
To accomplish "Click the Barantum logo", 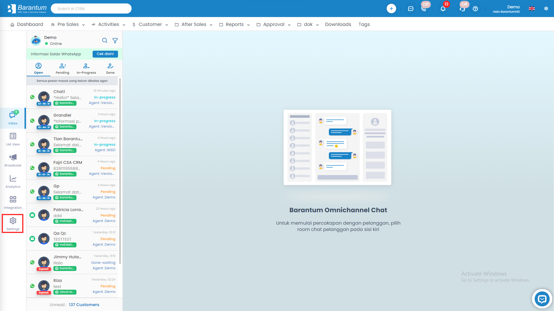I will [27, 9].
